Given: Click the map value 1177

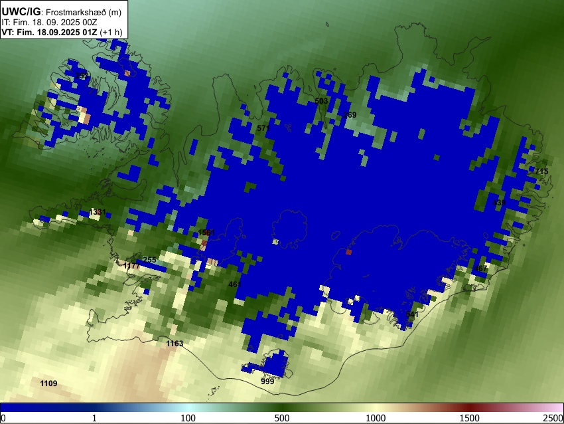Looking at the screenshot, I should point(131,266).
